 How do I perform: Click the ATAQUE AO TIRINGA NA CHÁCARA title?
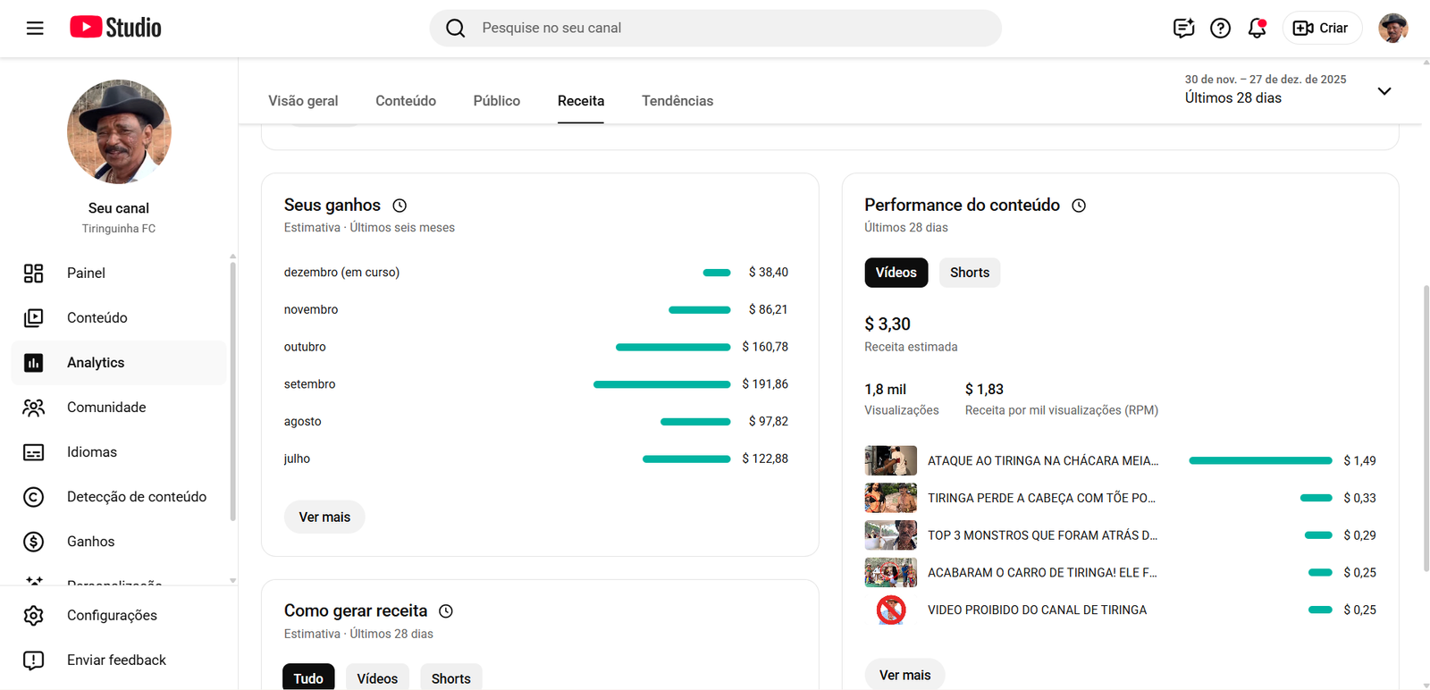pos(1043,461)
